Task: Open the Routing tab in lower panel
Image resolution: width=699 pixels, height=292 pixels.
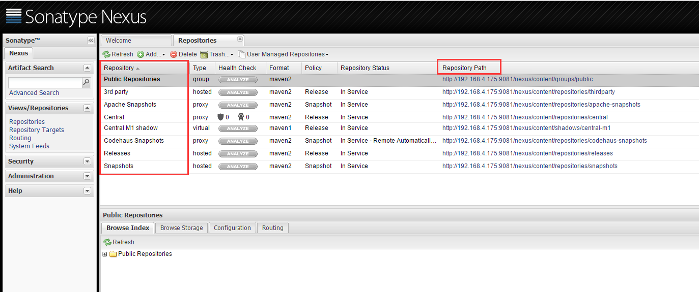Action: [273, 228]
